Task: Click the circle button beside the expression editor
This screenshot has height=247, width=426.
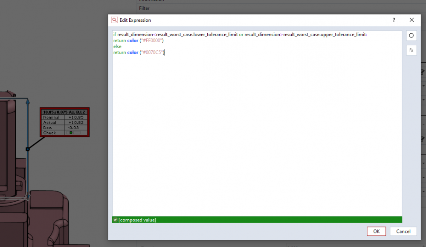Action: point(411,35)
